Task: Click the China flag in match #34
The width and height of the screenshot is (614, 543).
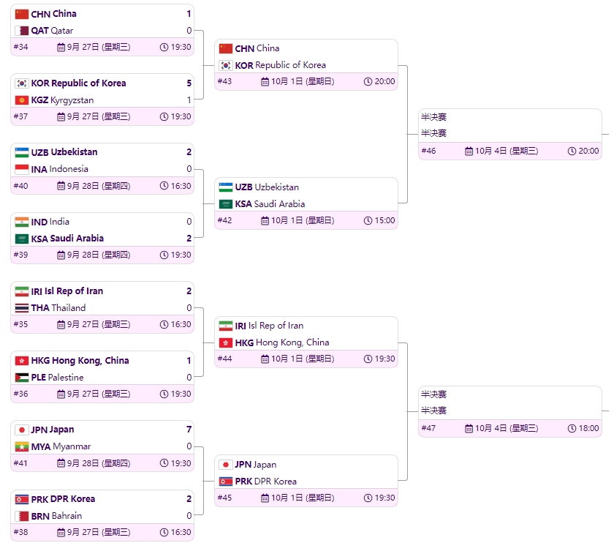Action: pyautogui.click(x=21, y=14)
